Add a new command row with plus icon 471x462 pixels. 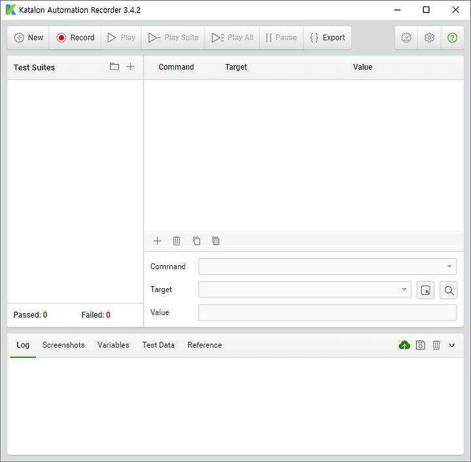coord(158,241)
